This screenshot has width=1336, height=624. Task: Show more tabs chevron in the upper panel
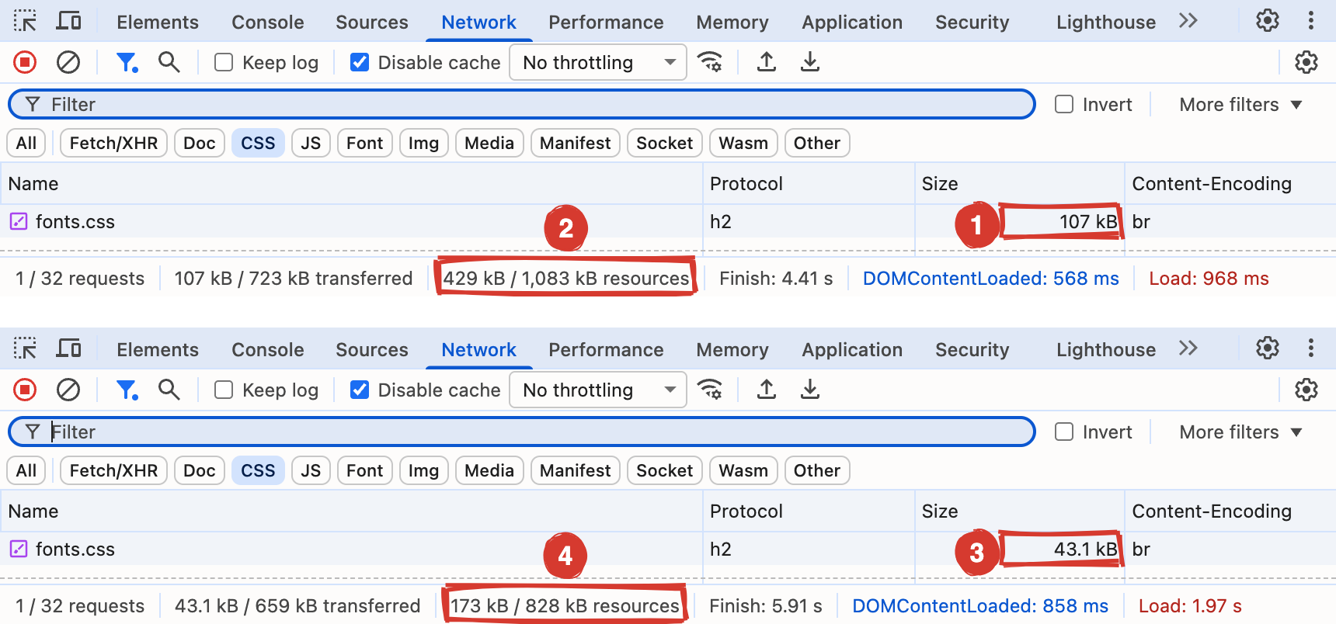point(1188,21)
